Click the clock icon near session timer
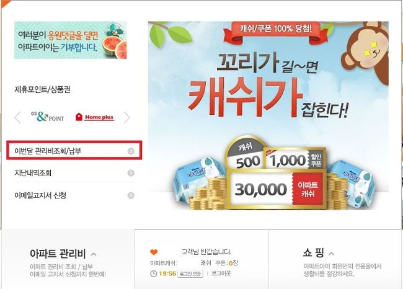Screen dimensions: 403x289 point(153,273)
